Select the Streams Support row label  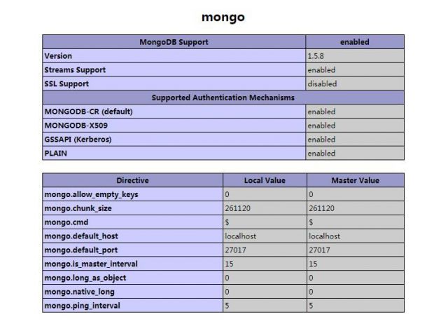click(75, 70)
